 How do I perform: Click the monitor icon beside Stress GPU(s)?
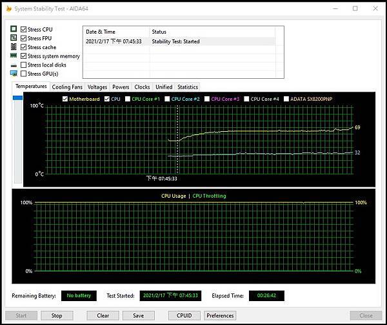point(14,74)
